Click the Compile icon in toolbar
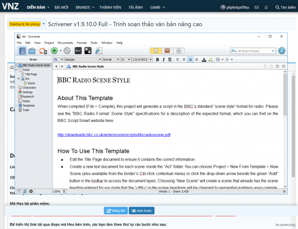 coord(98,51)
